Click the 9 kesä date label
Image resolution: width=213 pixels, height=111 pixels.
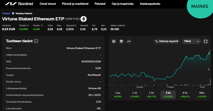tap(140, 87)
